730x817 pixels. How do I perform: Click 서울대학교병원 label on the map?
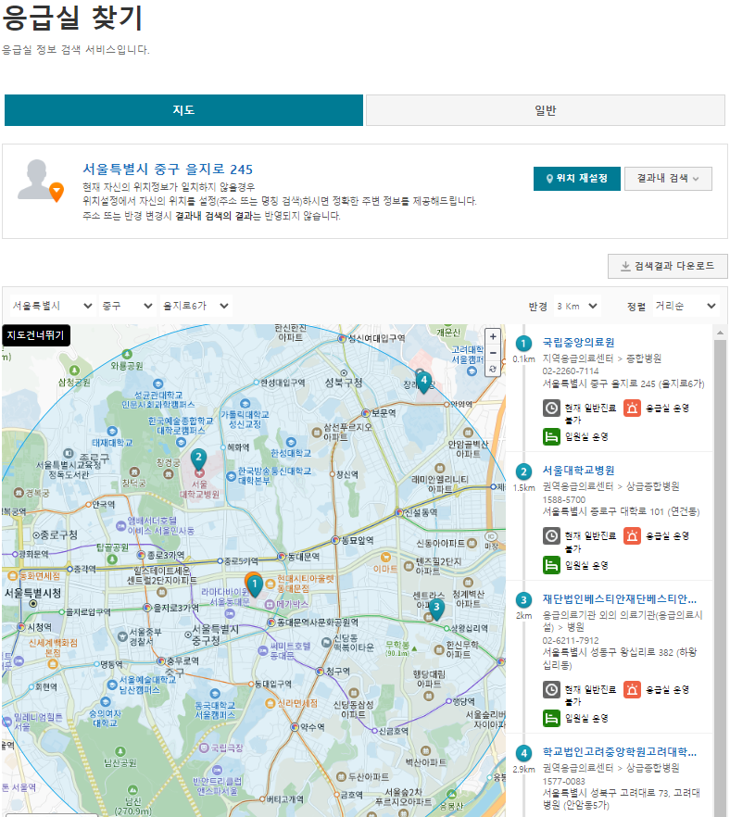point(199,489)
